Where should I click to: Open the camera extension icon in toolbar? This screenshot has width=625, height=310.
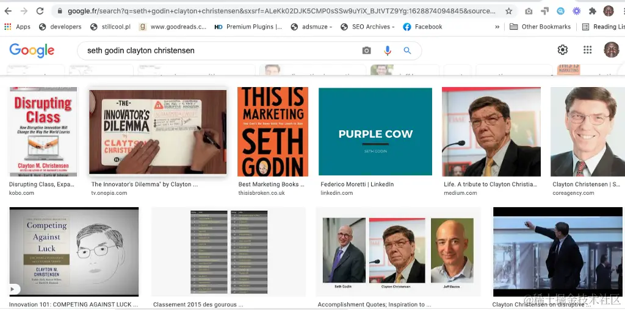[x=529, y=11]
